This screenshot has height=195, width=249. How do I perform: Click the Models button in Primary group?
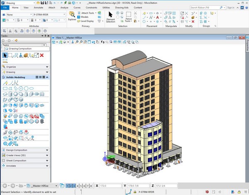(86, 17)
